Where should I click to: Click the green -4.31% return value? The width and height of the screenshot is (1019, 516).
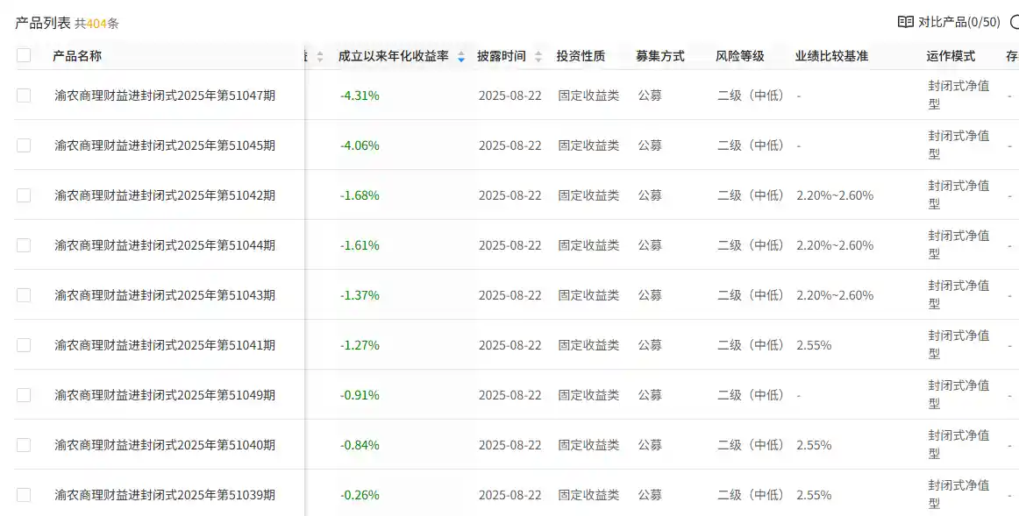coord(361,95)
